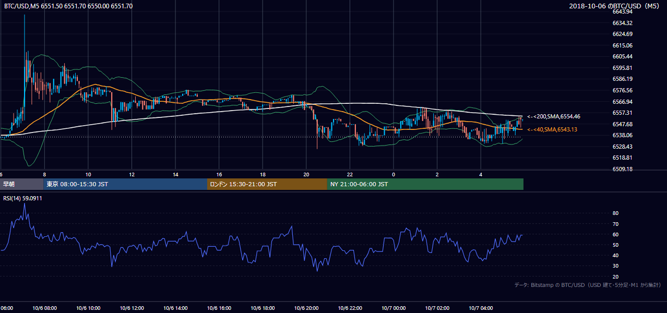Click bottom date label 10/6 10:00
Viewport: 667px width, 313px height.
coord(88,308)
